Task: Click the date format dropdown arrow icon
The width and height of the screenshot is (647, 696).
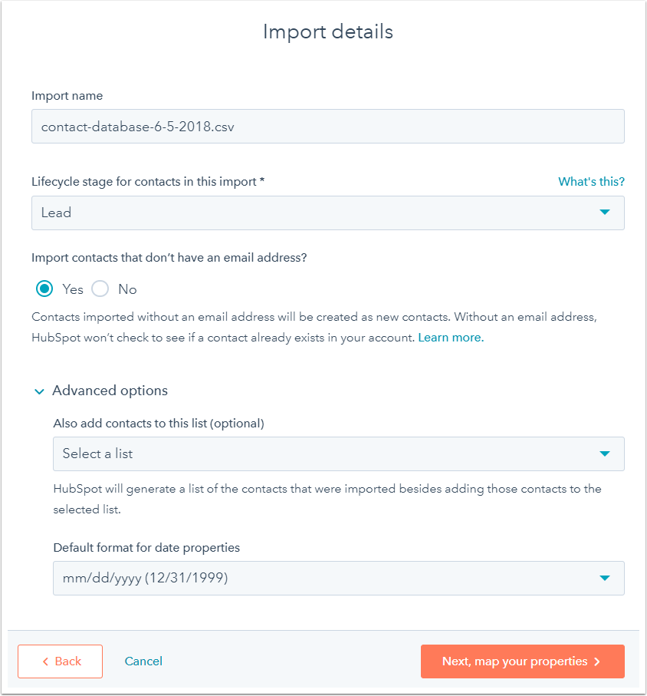Action: 604,578
